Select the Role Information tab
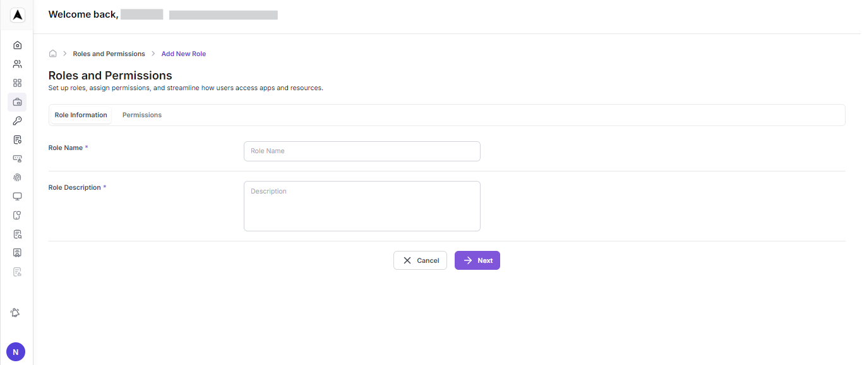The height and width of the screenshot is (365, 862). [x=80, y=115]
